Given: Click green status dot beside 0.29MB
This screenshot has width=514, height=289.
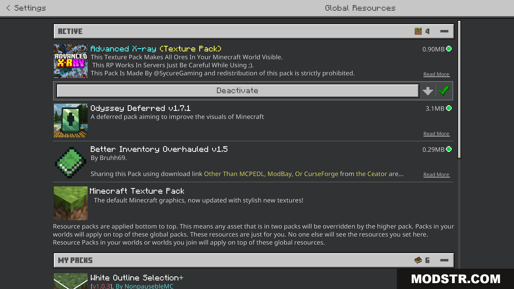Looking at the screenshot, I should point(449,149).
